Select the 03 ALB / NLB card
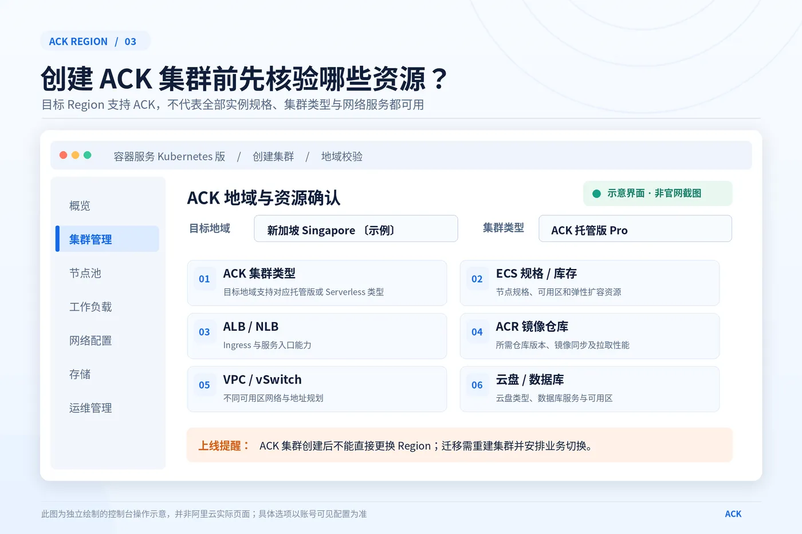802x534 pixels. (317, 336)
